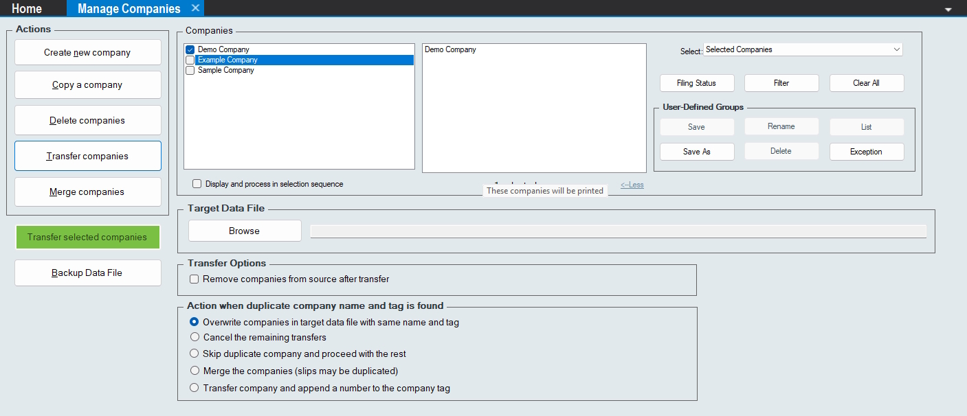Uncheck the Demo Company checkbox
The width and height of the screenshot is (967, 416).
pyautogui.click(x=190, y=49)
